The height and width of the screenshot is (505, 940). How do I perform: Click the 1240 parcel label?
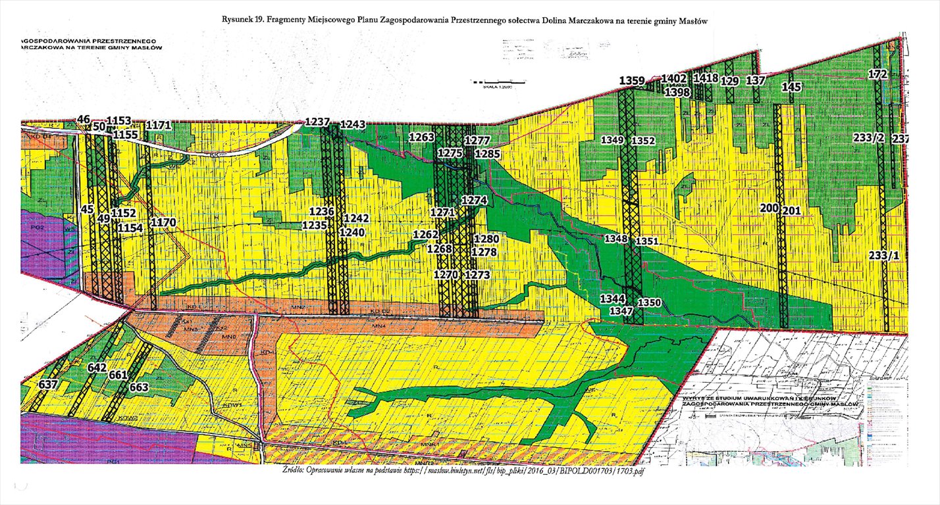pos(352,232)
